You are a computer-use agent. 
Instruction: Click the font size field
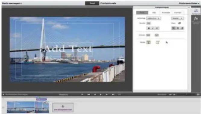[x=149, y=23]
